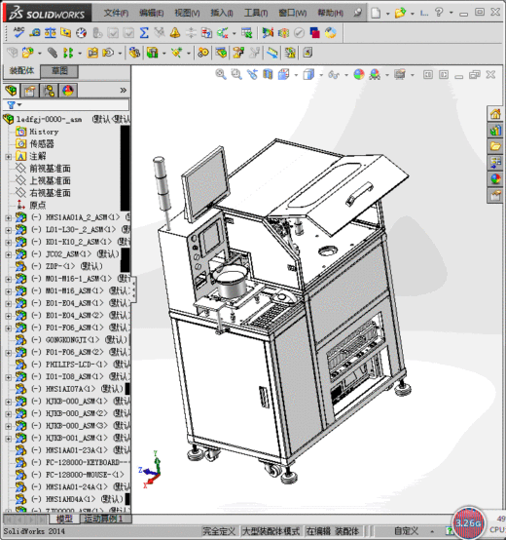This screenshot has width=506, height=540.
Task: Open the Reference Geometry tool
Action: coord(177,53)
